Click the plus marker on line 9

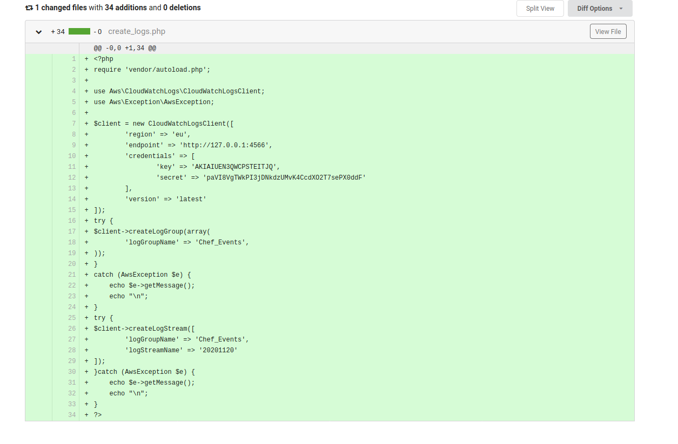(x=86, y=146)
